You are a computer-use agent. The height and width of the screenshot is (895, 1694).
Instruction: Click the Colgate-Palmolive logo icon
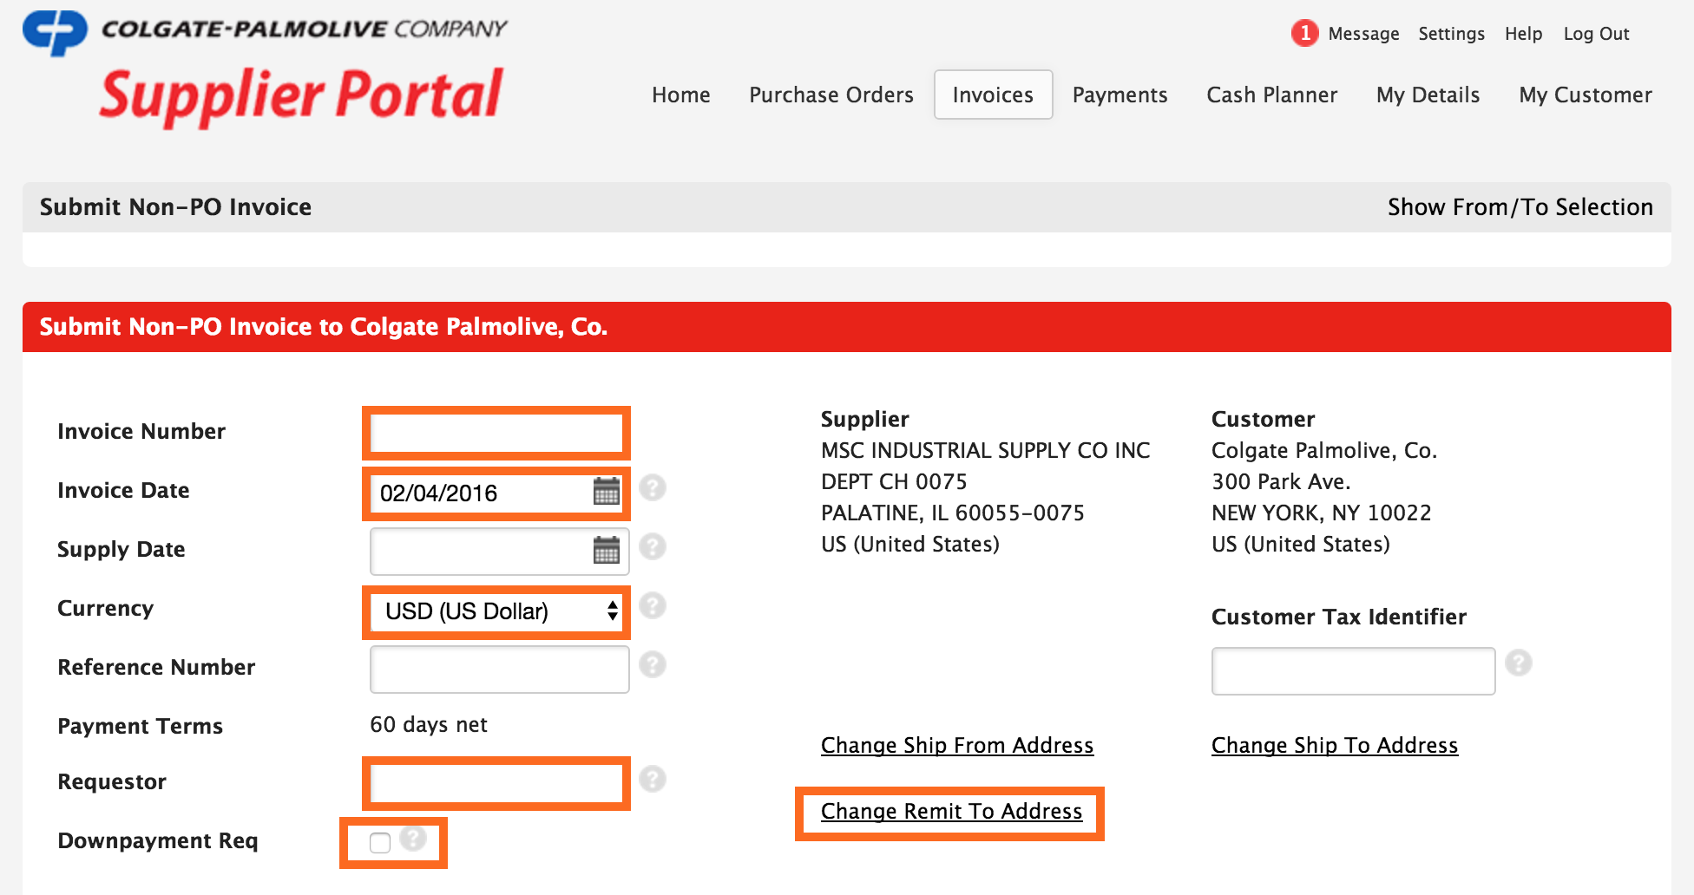pos(55,32)
